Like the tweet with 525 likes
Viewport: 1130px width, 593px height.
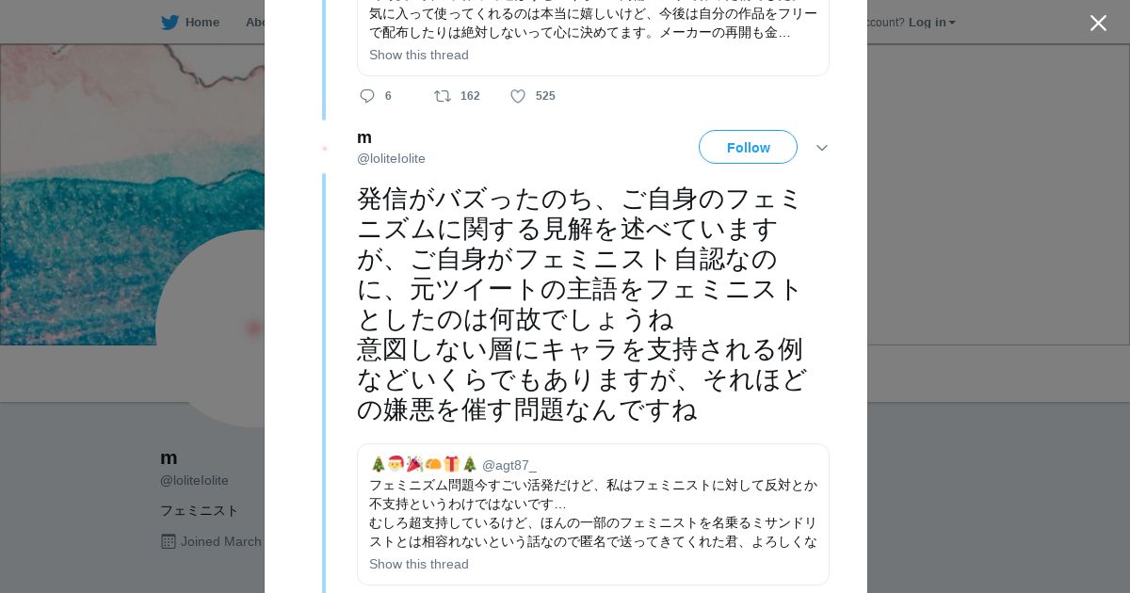point(518,96)
